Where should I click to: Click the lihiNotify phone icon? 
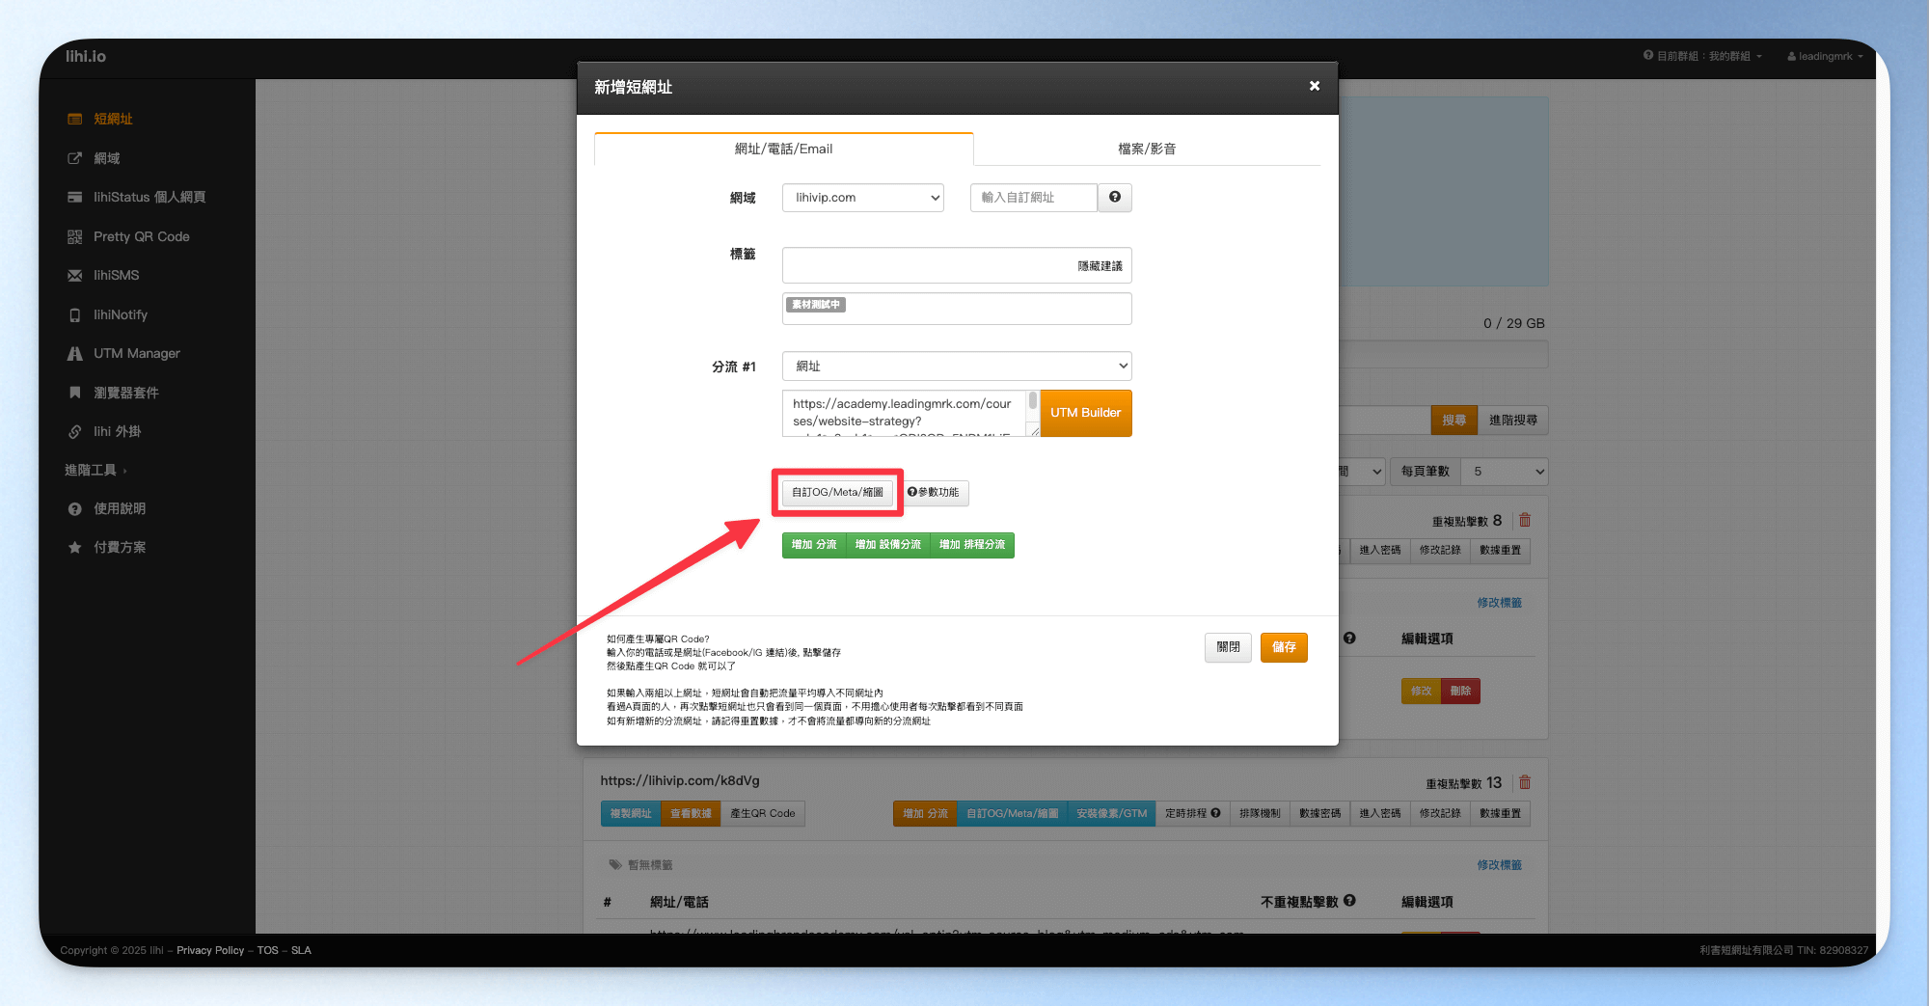click(74, 315)
